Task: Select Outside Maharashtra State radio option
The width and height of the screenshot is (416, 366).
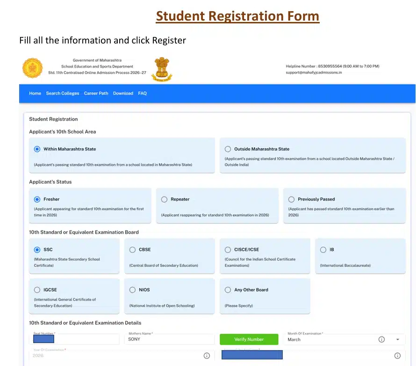Action: click(x=228, y=149)
